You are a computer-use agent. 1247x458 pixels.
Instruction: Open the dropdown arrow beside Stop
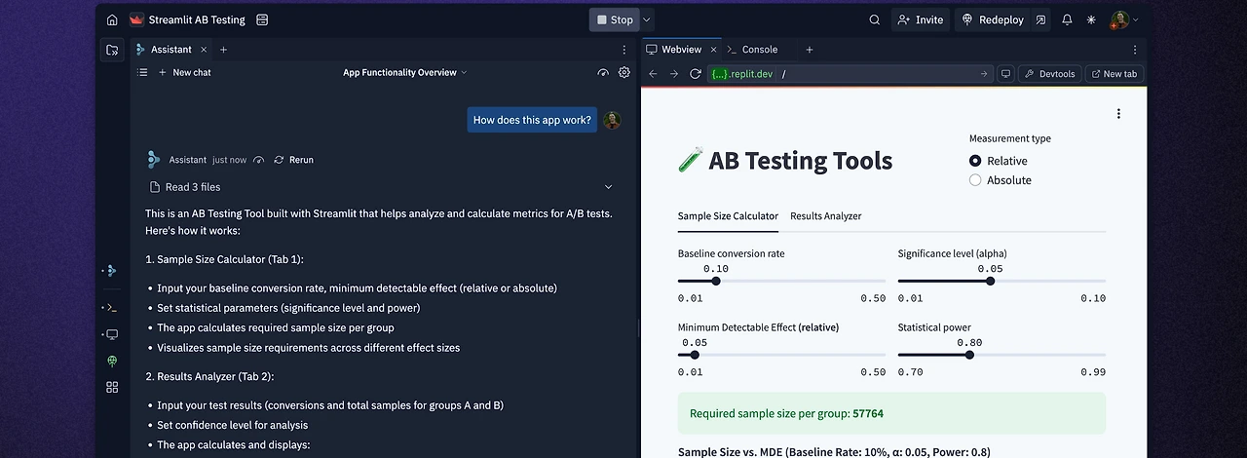pyautogui.click(x=647, y=19)
